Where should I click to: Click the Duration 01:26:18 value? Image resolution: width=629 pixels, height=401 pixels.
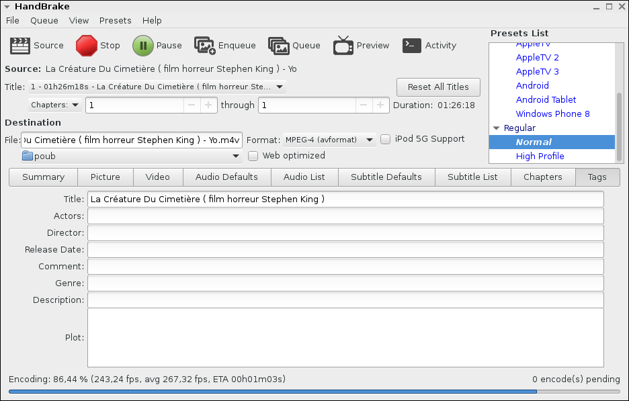[456, 105]
